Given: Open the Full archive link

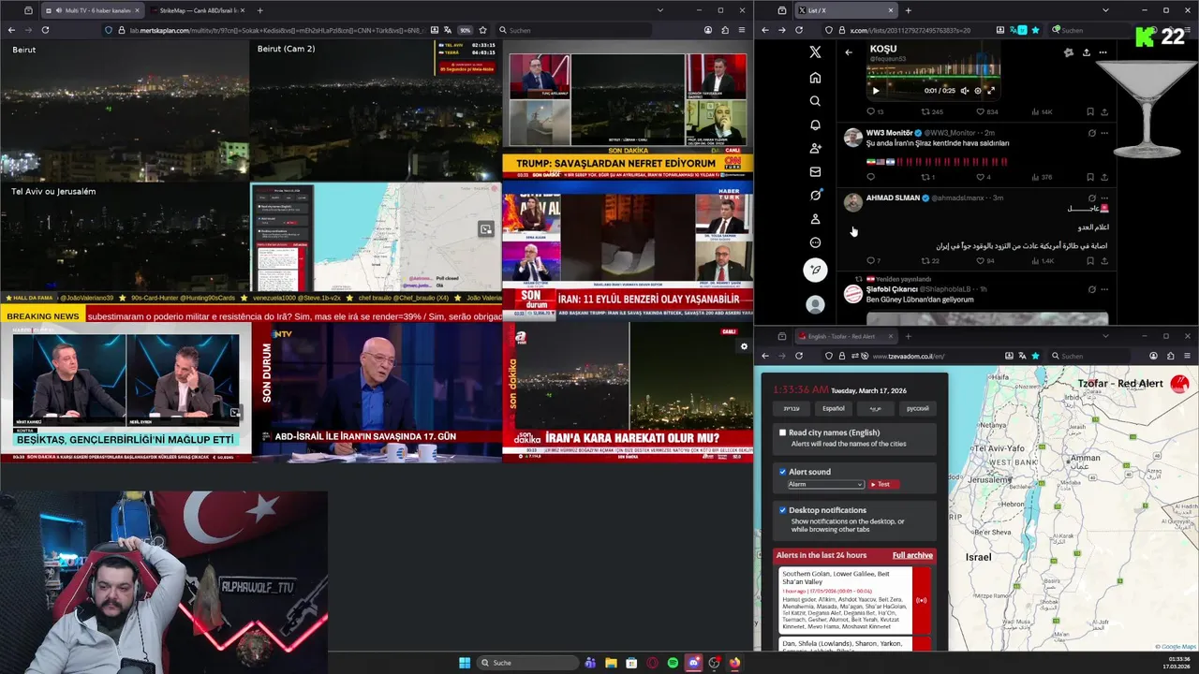Looking at the screenshot, I should click(x=912, y=555).
